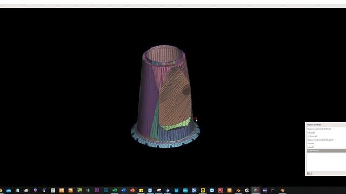Open the Logitech G icon in taskbar
The width and height of the screenshot is (346, 194).
(x=247, y=190)
